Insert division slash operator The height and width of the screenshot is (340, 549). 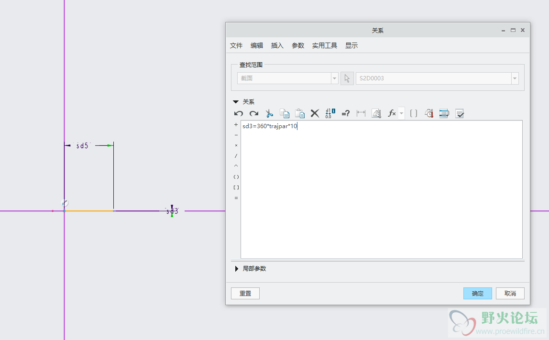tap(236, 156)
